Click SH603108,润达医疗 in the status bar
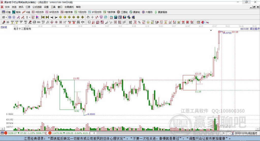The image size is (260, 141). (x=246, y=133)
